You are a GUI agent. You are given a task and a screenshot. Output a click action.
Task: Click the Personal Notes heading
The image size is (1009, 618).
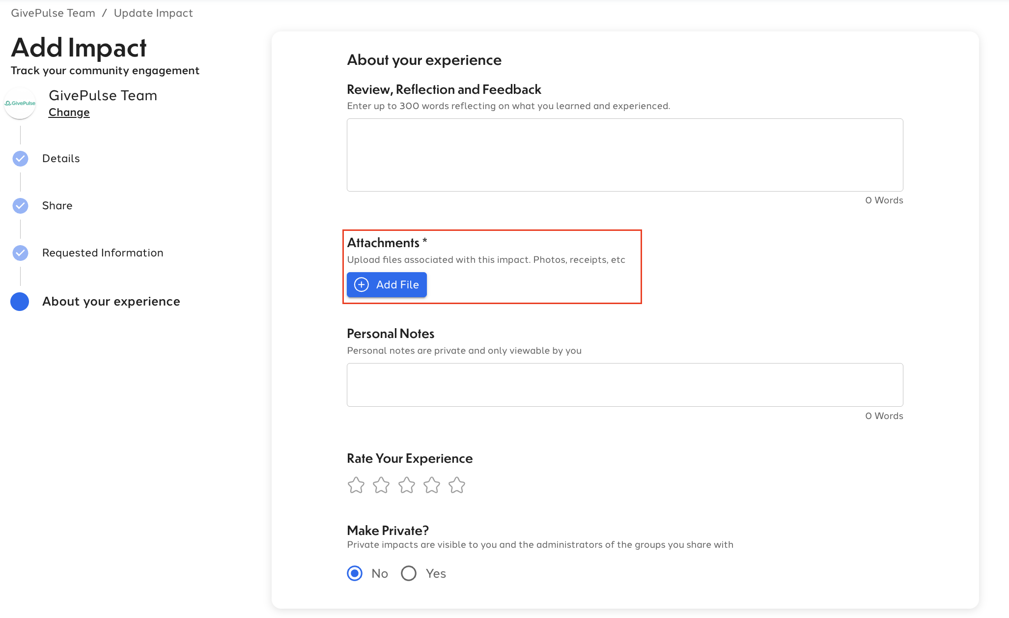[x=391, y=334]
